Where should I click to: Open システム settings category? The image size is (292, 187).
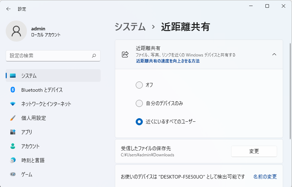53,76
